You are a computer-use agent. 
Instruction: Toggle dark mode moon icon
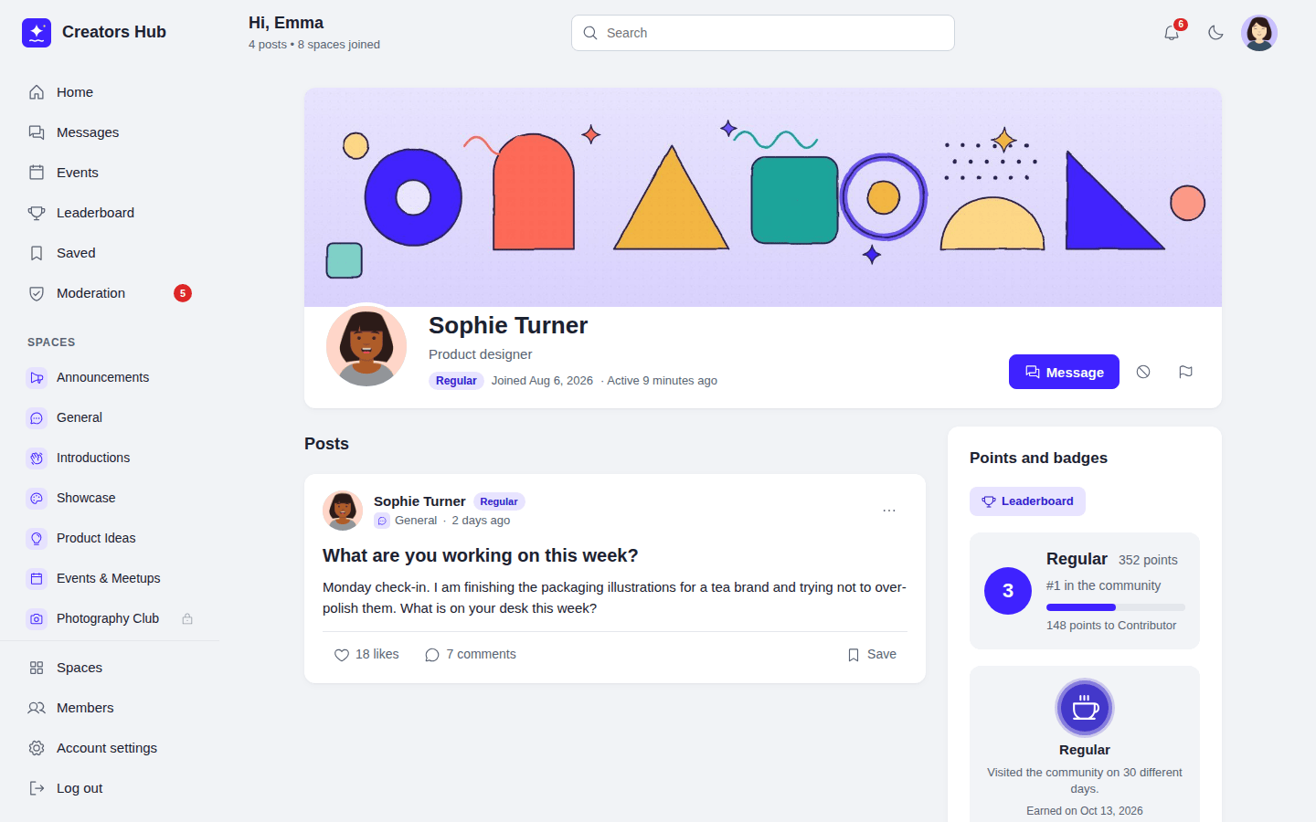1215,33
